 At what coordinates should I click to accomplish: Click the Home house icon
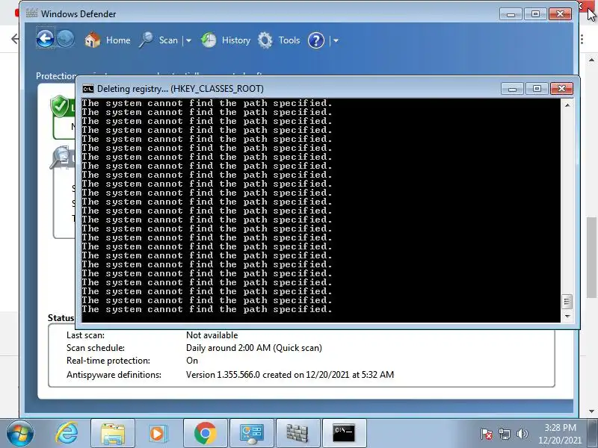pos(92,40)
